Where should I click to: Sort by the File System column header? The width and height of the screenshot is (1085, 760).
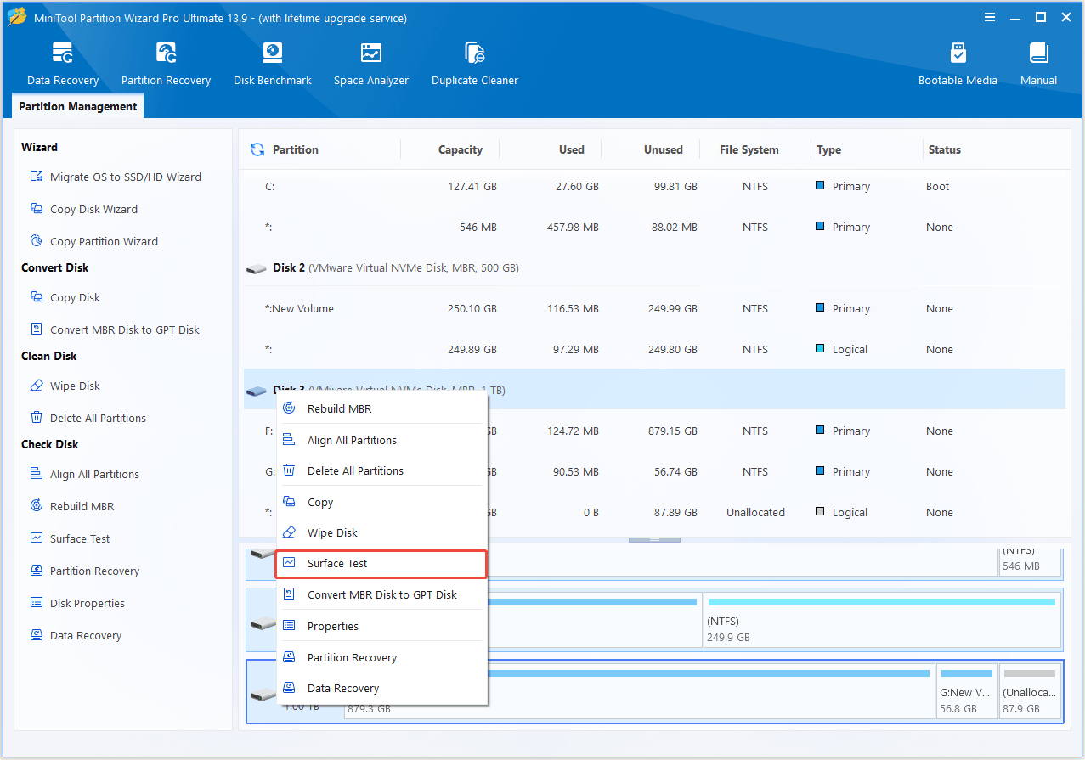pyautogui.click(x=749, y=149)
